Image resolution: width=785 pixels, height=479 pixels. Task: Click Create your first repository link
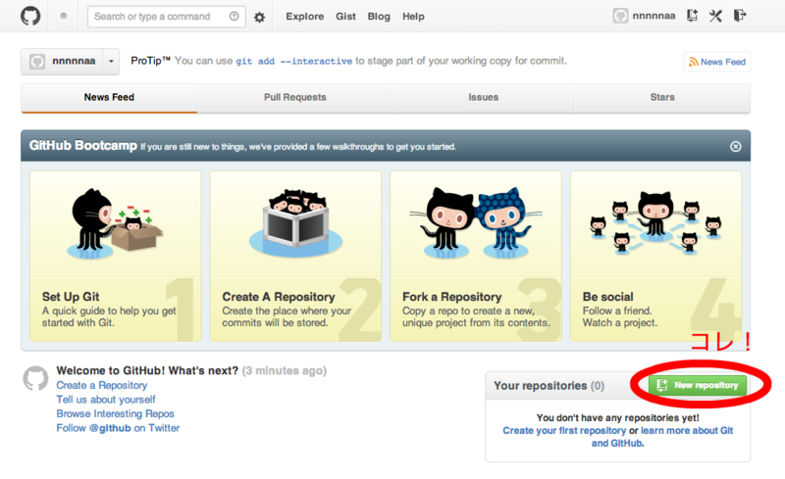pos(564,430)
